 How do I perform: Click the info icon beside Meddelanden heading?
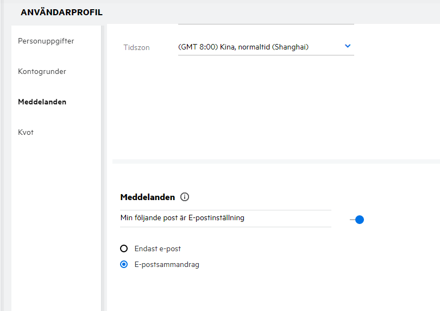point(185,197)
